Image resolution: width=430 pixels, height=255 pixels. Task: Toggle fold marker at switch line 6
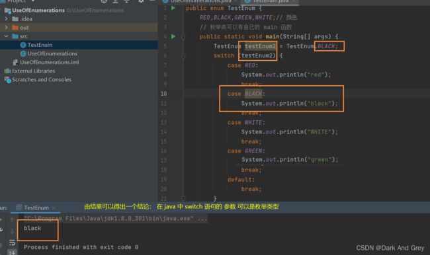coord(183,56)
